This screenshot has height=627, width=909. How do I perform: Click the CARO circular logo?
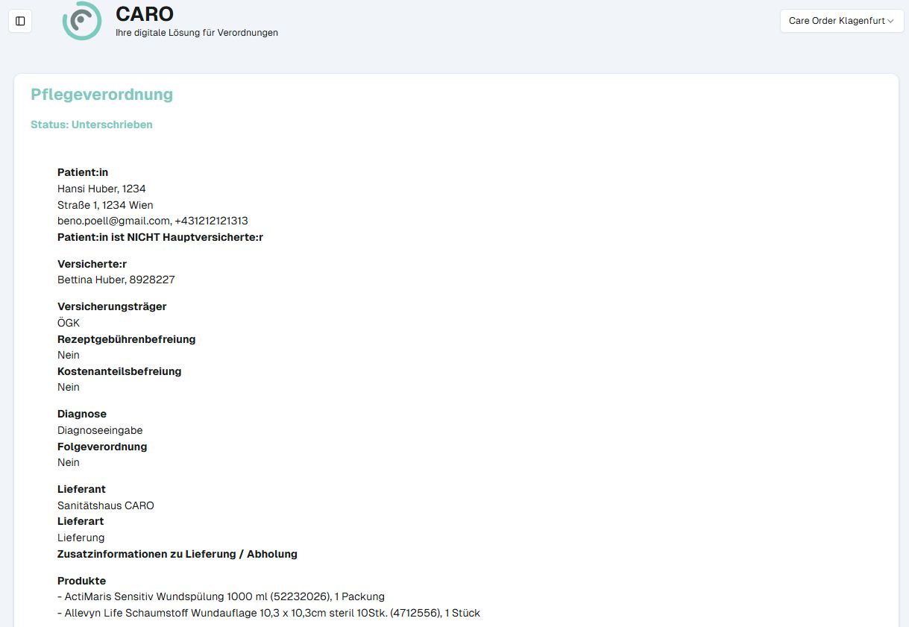(82, 22)
